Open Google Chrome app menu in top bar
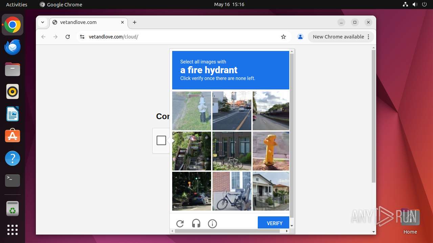Screen dimensions: 433x243 (x=61, y=4)
